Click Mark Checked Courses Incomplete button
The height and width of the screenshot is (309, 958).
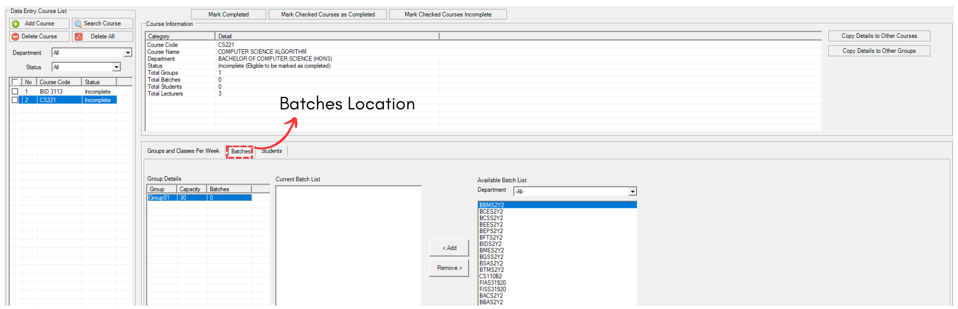point(448,15)
